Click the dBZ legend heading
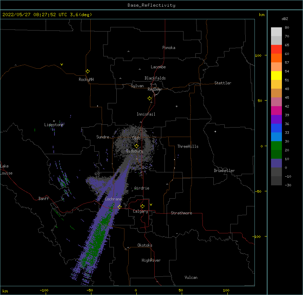Image resolution: width=303 pixels, height=295 pixels. click(285, 19)
